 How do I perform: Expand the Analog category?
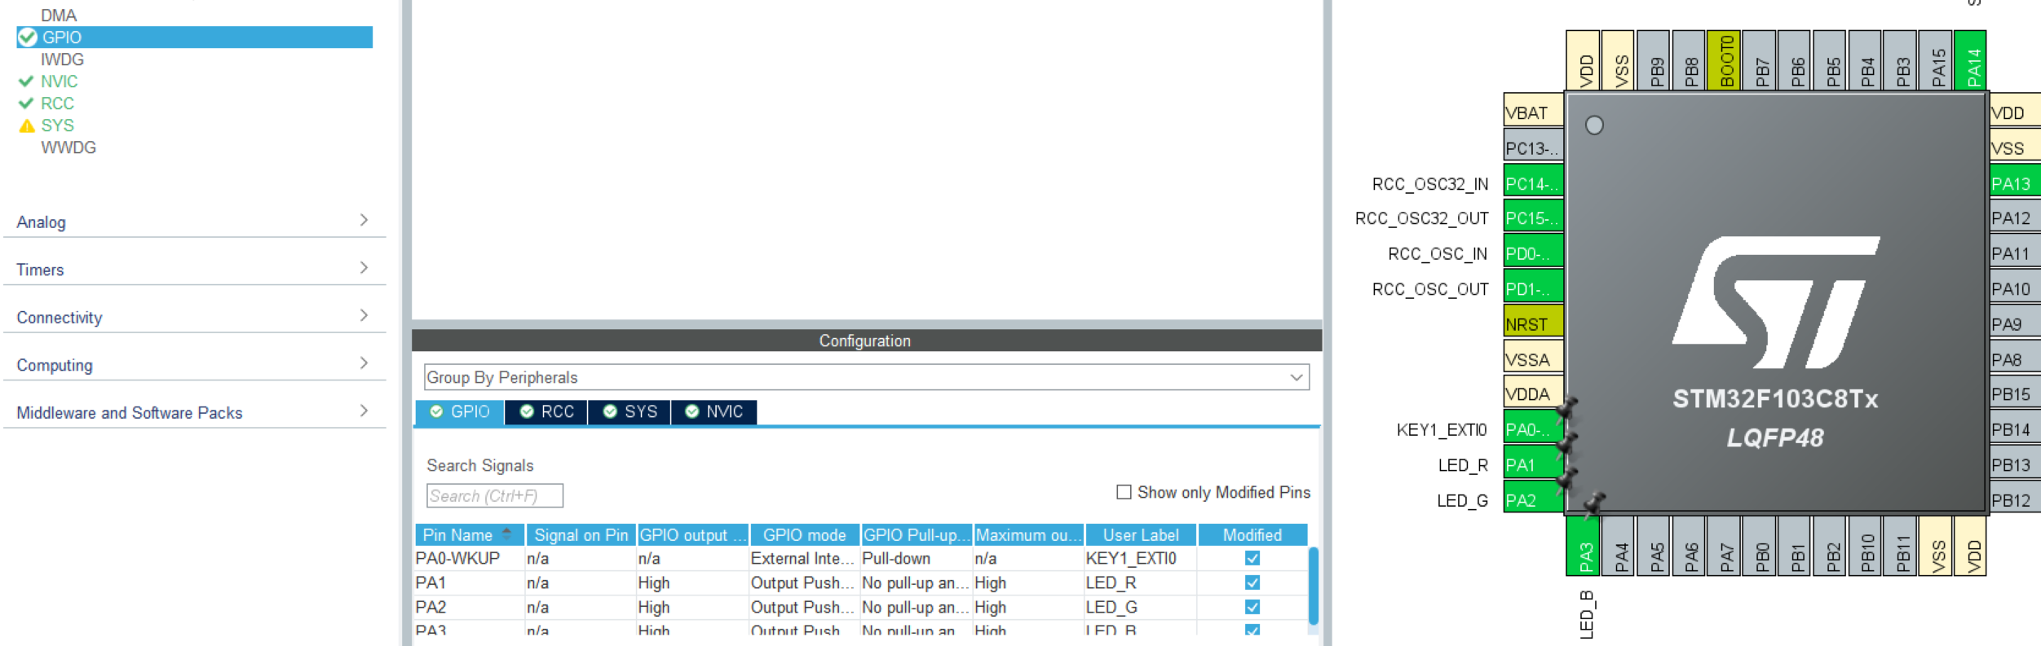(x=194, y=222)
